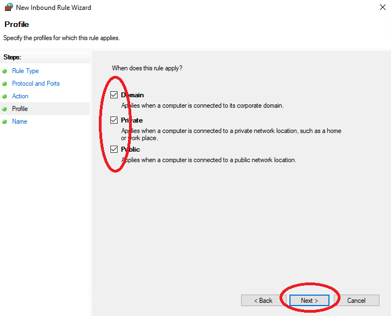Viewport: 391px width, 316px height.
Task: Click the Next button
Action: click(x=309, y=300)
